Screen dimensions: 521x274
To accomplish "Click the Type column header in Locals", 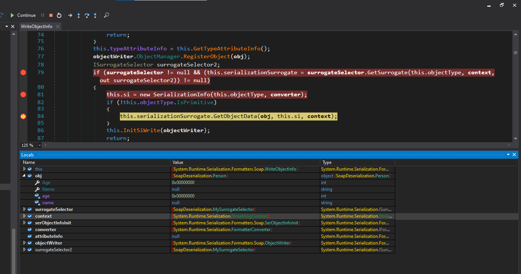I will point(358,162).
